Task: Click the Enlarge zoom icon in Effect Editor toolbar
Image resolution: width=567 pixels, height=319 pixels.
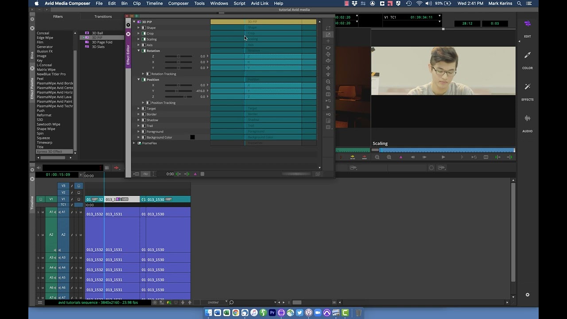Action: [328, 88]
